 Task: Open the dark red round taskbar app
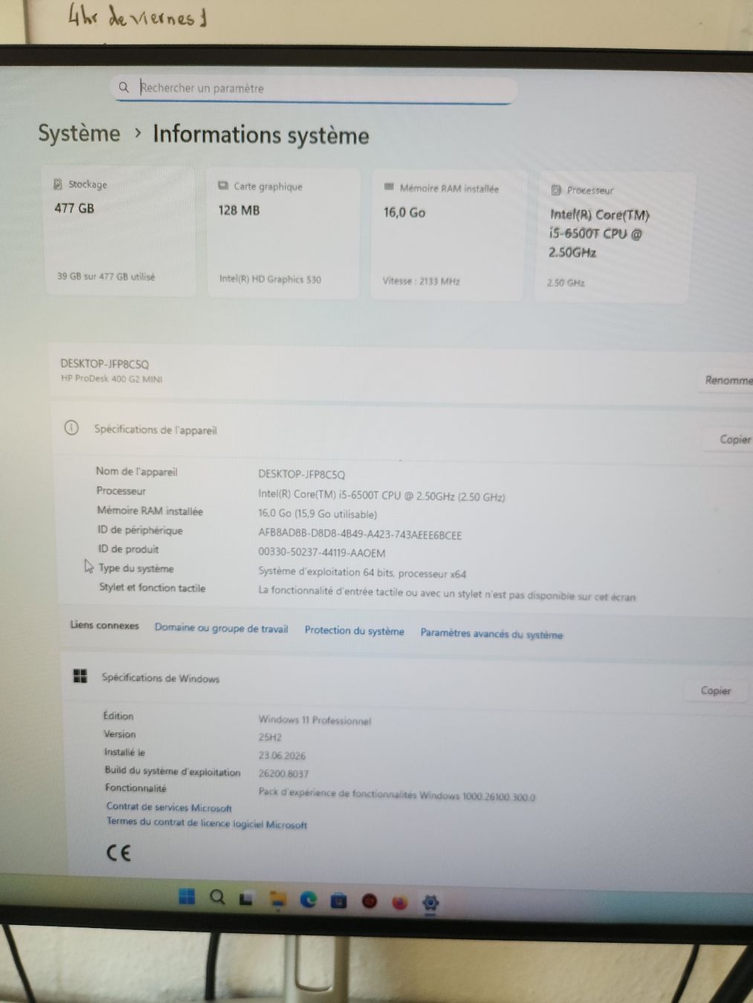tap(369, 902)
